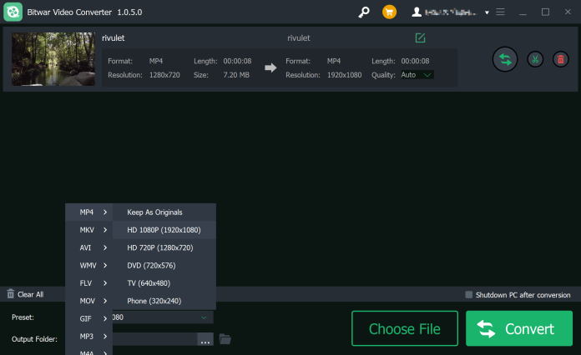
Task: Choose MKV format in the list
Action: (x=88, y=229)
